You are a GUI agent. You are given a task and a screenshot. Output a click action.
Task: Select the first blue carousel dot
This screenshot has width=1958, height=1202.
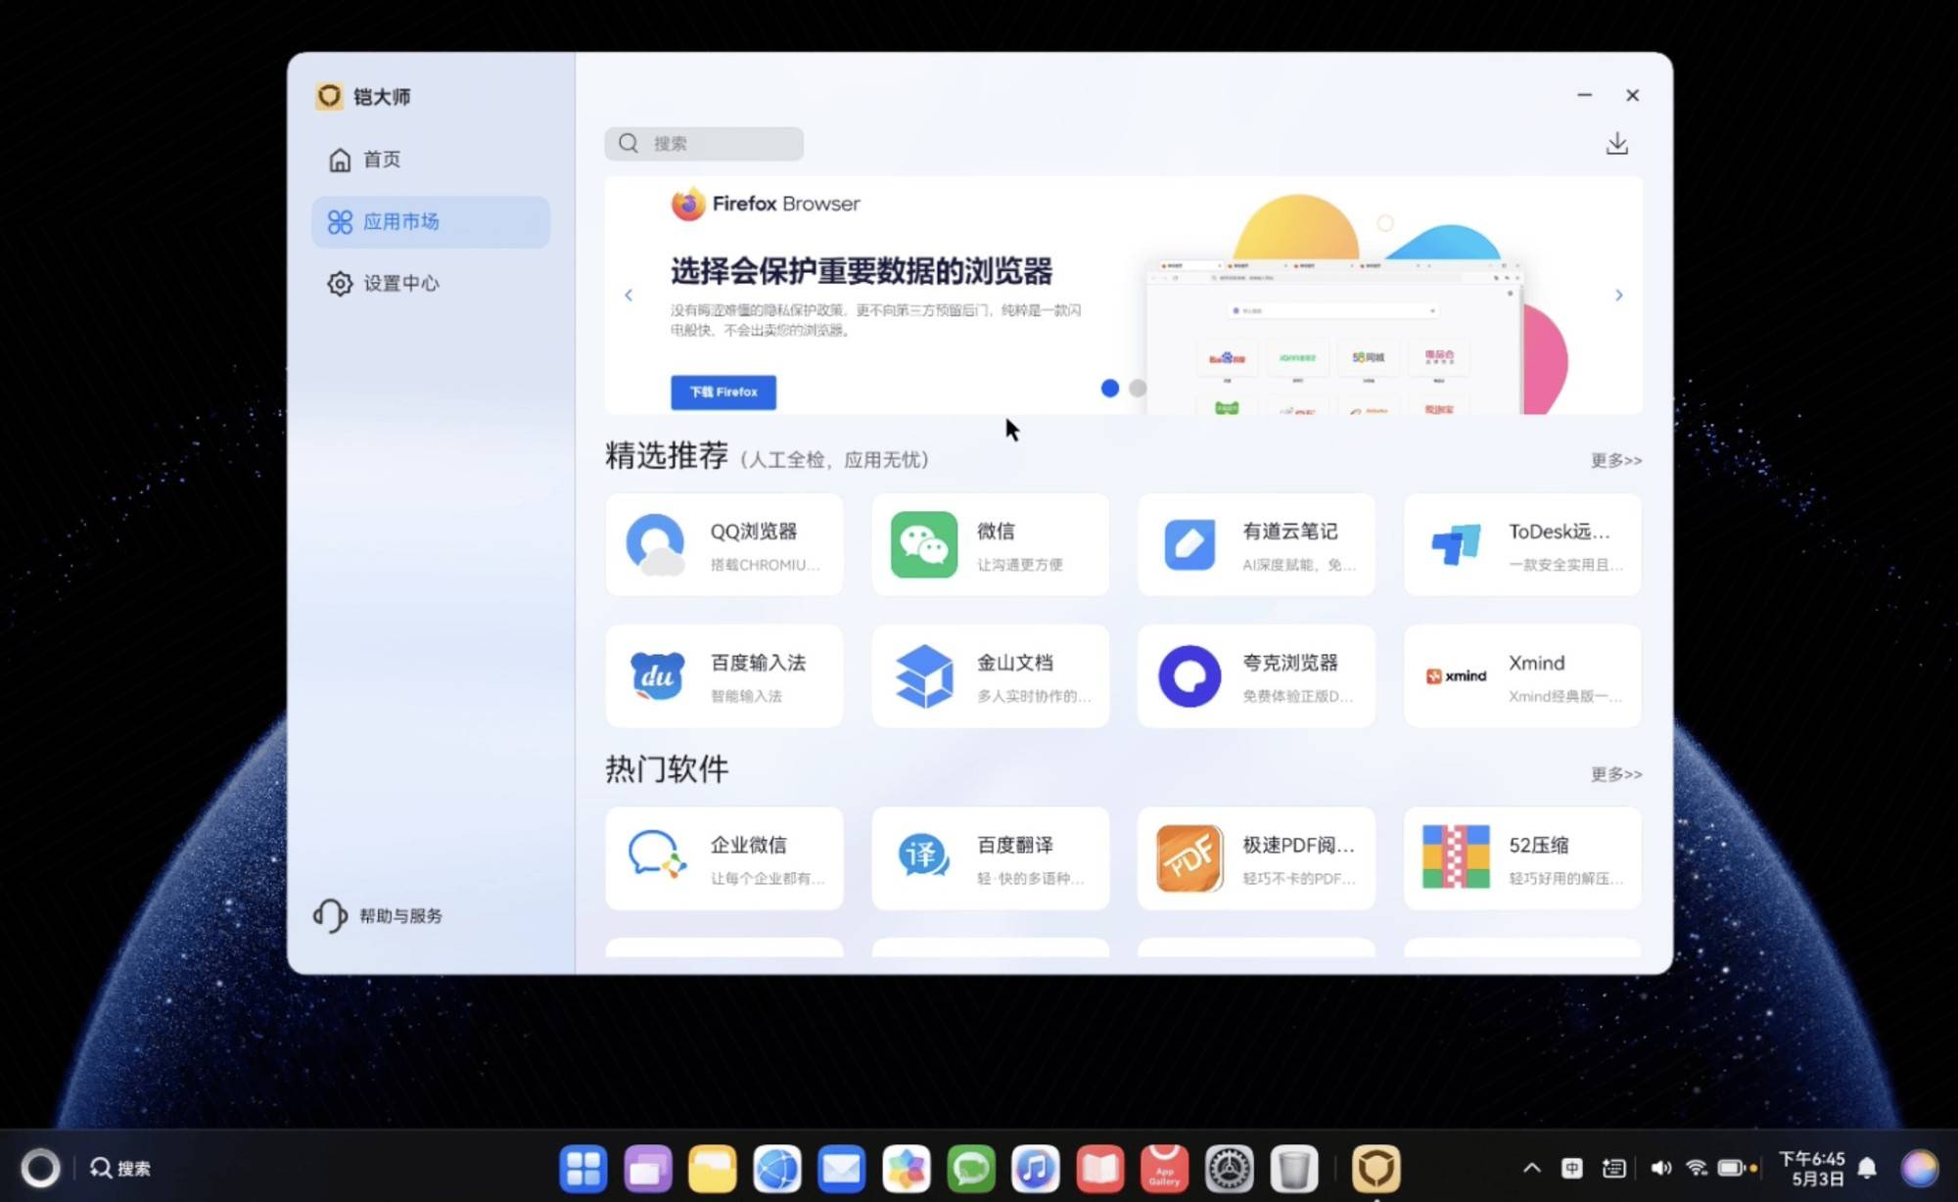[x=1109, y=388]
